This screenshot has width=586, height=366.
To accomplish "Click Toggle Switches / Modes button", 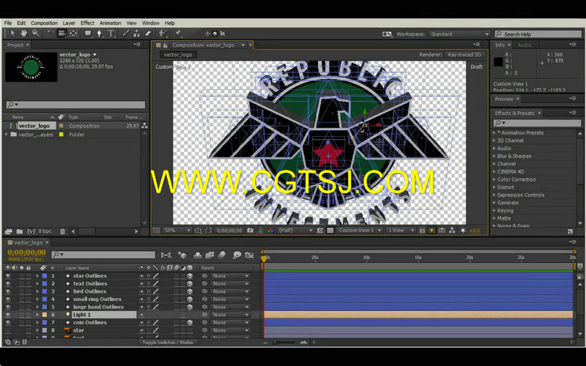I will point(168,343).
